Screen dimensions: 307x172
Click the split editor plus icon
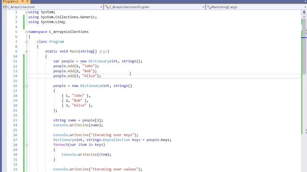click(304, 12)
